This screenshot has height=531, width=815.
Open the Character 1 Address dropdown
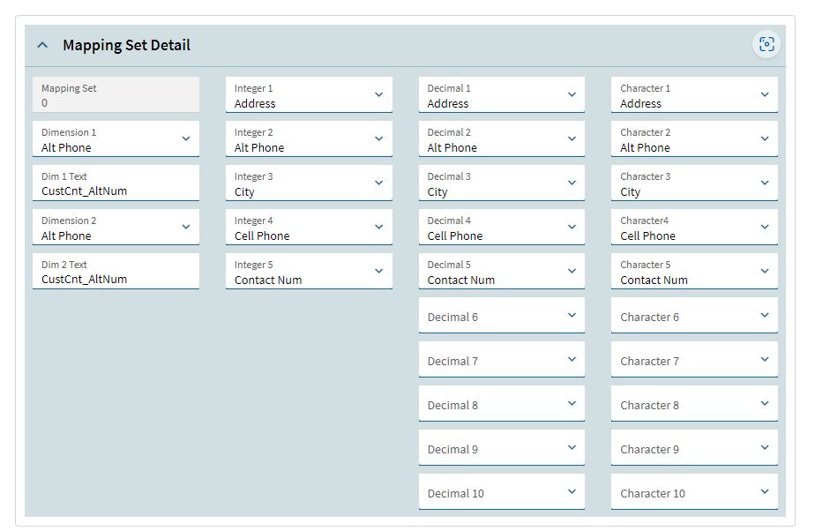(694, 94)
